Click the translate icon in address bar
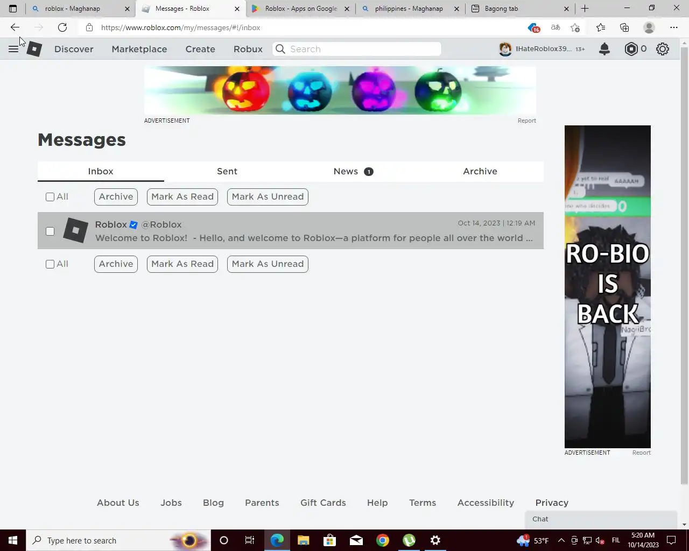689x551 pixels. click(556, 27)
